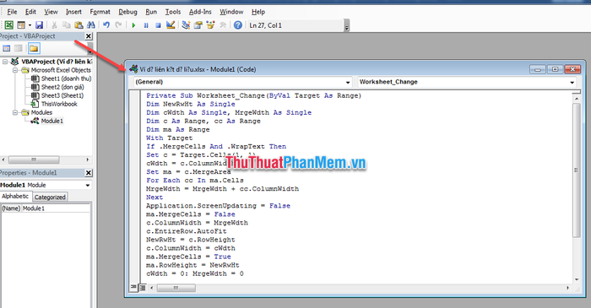This screenshot has height=308, width=591.
Task: Open the View menu
Action: 51,12
